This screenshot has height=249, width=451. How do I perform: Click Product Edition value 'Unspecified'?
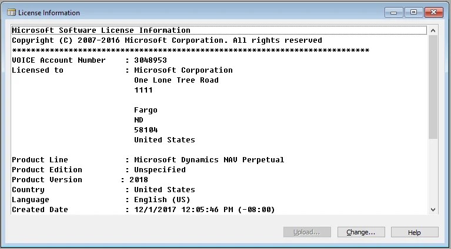[160, 170]
